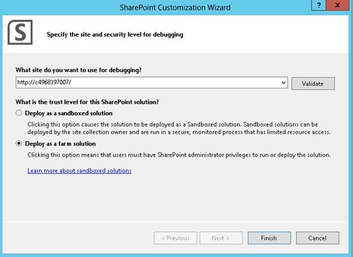Click the empty gray footer area left of Previous
This screenshot has height=257, width=353.
79,238
